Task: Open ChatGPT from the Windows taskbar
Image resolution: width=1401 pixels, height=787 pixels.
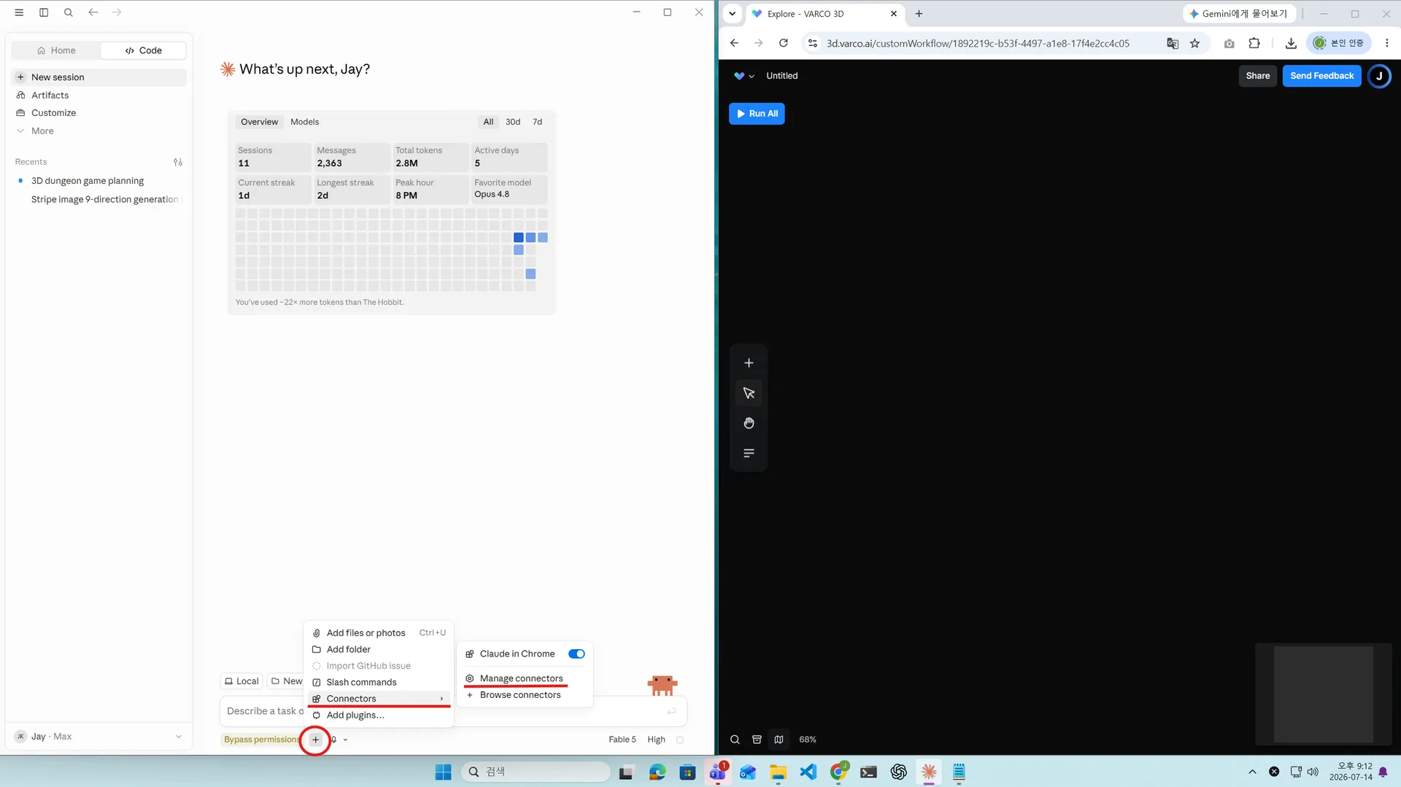Action: [x=898, y=772]
